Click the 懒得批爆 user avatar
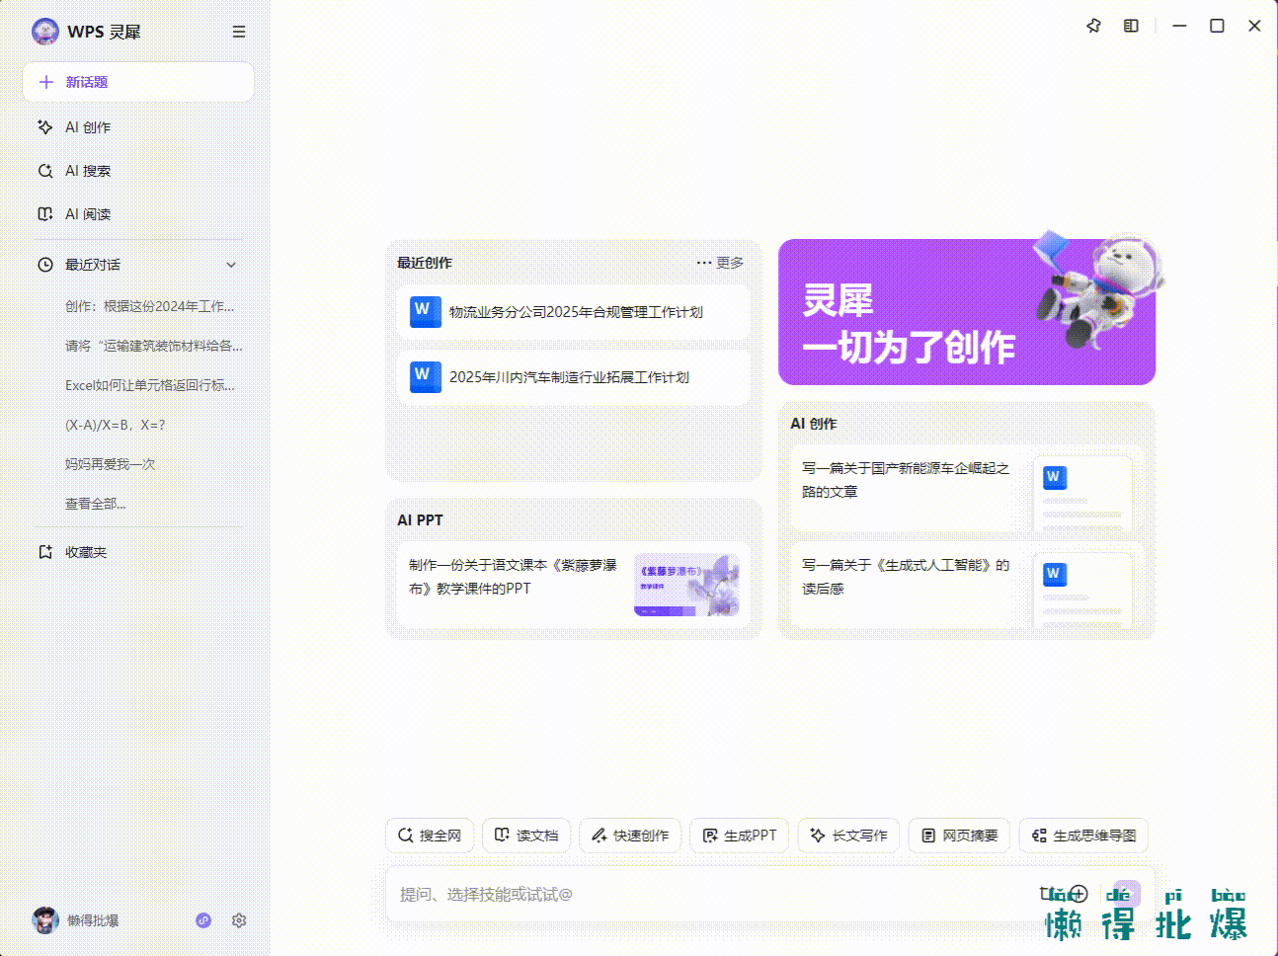Image resolution: width=1278 pixels, height=956 pixels. [x=45, y=920]
